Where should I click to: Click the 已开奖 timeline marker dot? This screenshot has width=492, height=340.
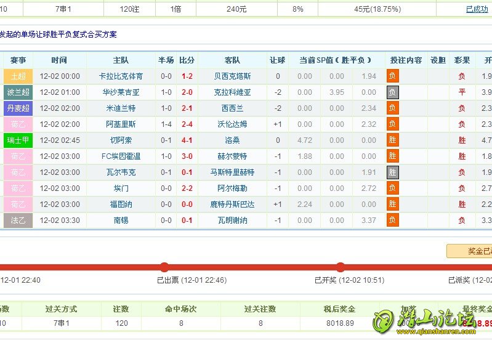pyautogui.click(x=340, y=267)
